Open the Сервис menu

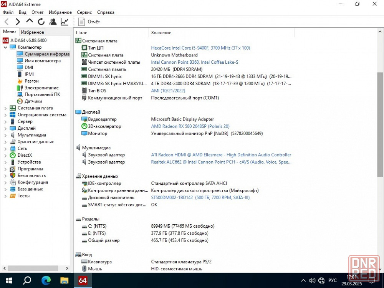point(84,12)
